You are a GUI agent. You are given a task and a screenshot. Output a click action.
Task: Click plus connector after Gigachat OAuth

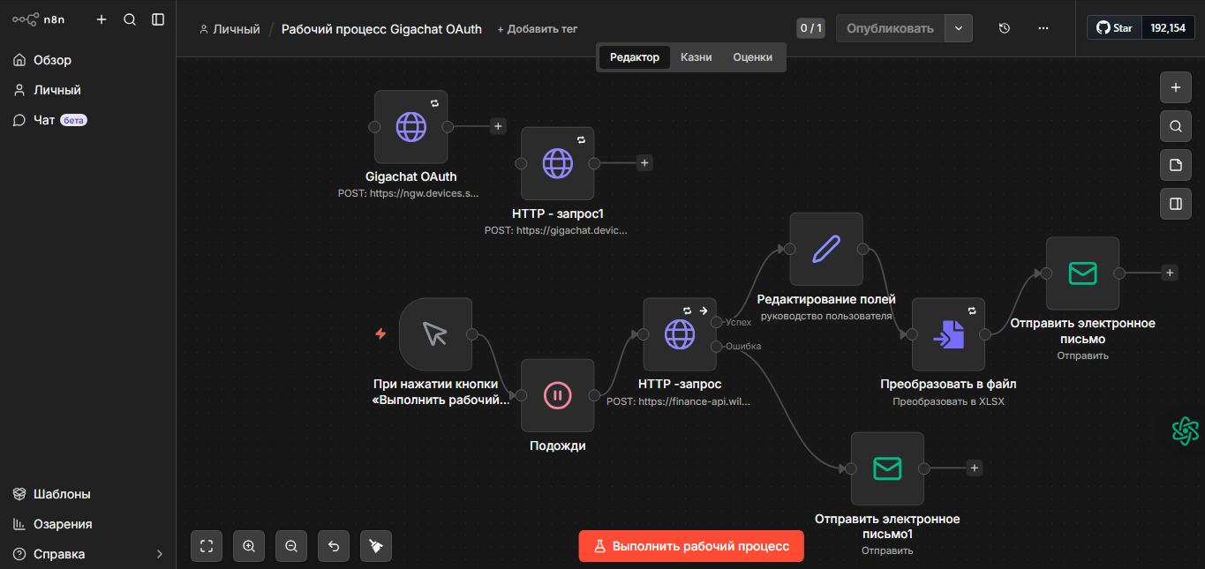pos(498,126)
